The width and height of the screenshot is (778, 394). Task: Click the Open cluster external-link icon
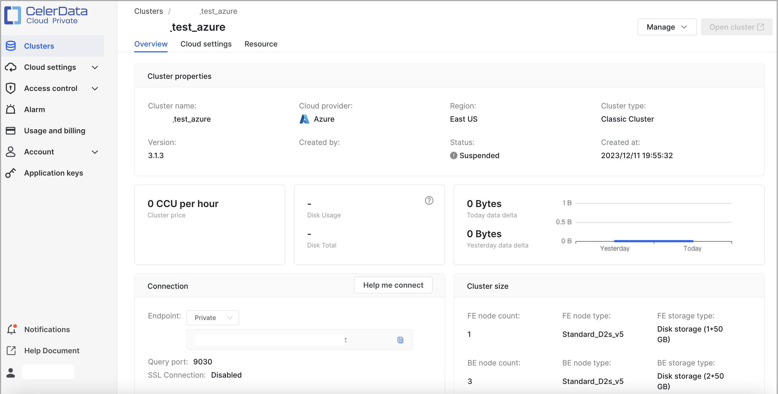pyautogui.click(x=761, y=27)
